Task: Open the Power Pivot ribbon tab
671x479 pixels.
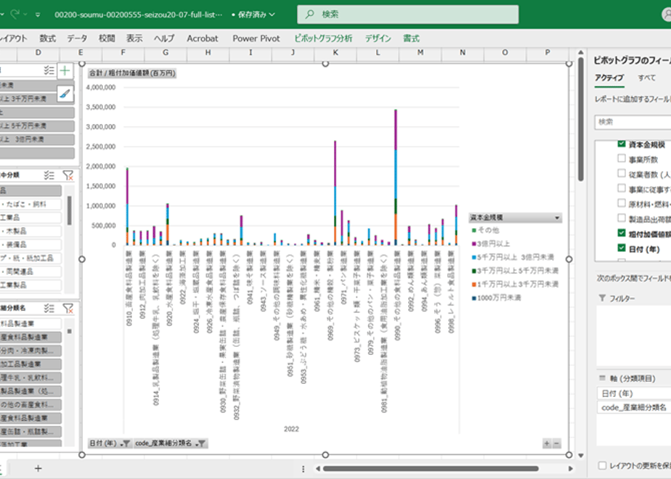Action: 256,38
